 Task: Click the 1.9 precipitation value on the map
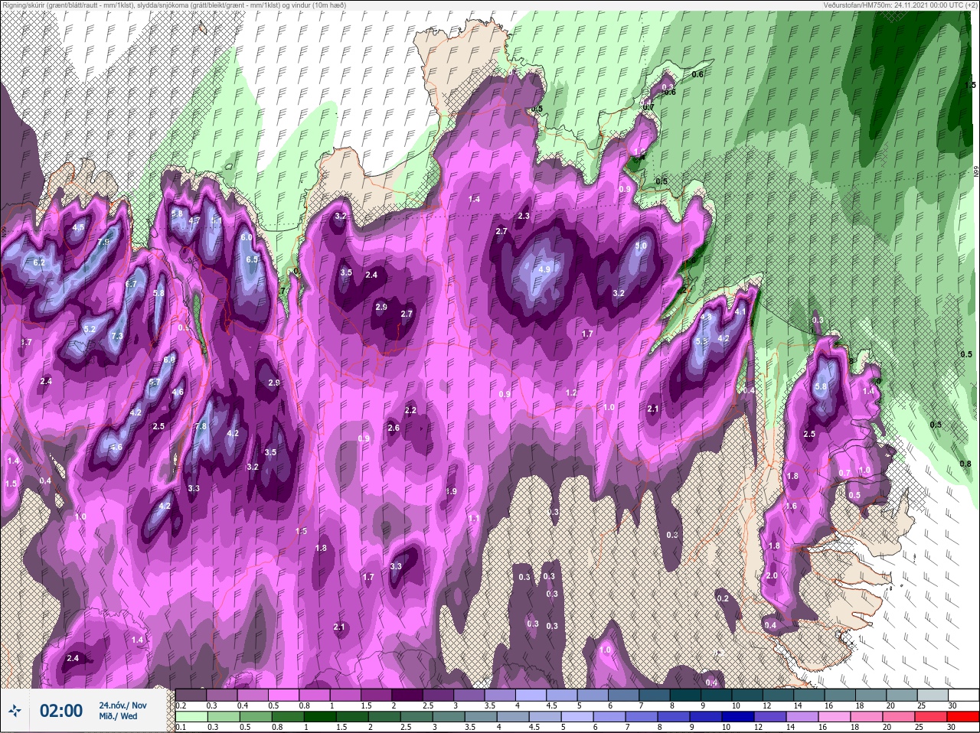451,491
